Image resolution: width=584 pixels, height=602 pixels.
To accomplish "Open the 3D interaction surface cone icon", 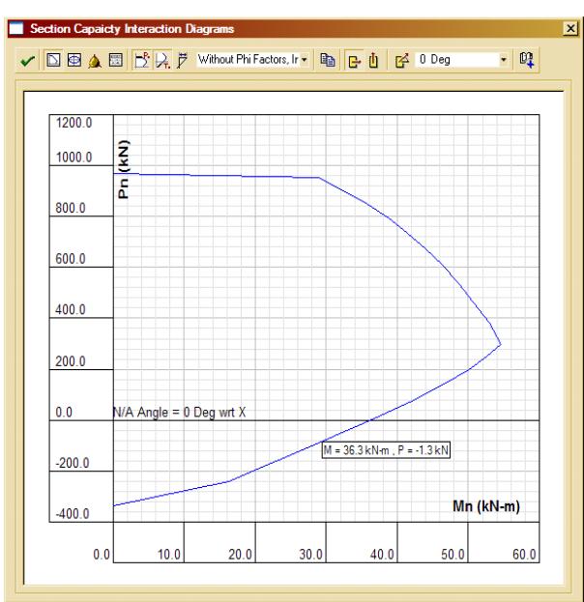I will (x=95, y=61).
